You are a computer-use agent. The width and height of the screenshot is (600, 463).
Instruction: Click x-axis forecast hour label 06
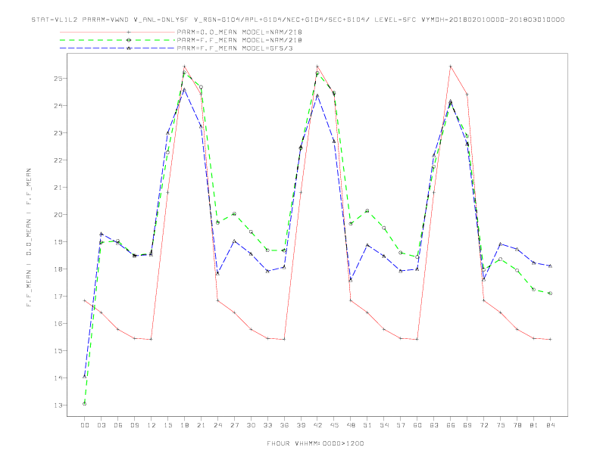(118, 425)
